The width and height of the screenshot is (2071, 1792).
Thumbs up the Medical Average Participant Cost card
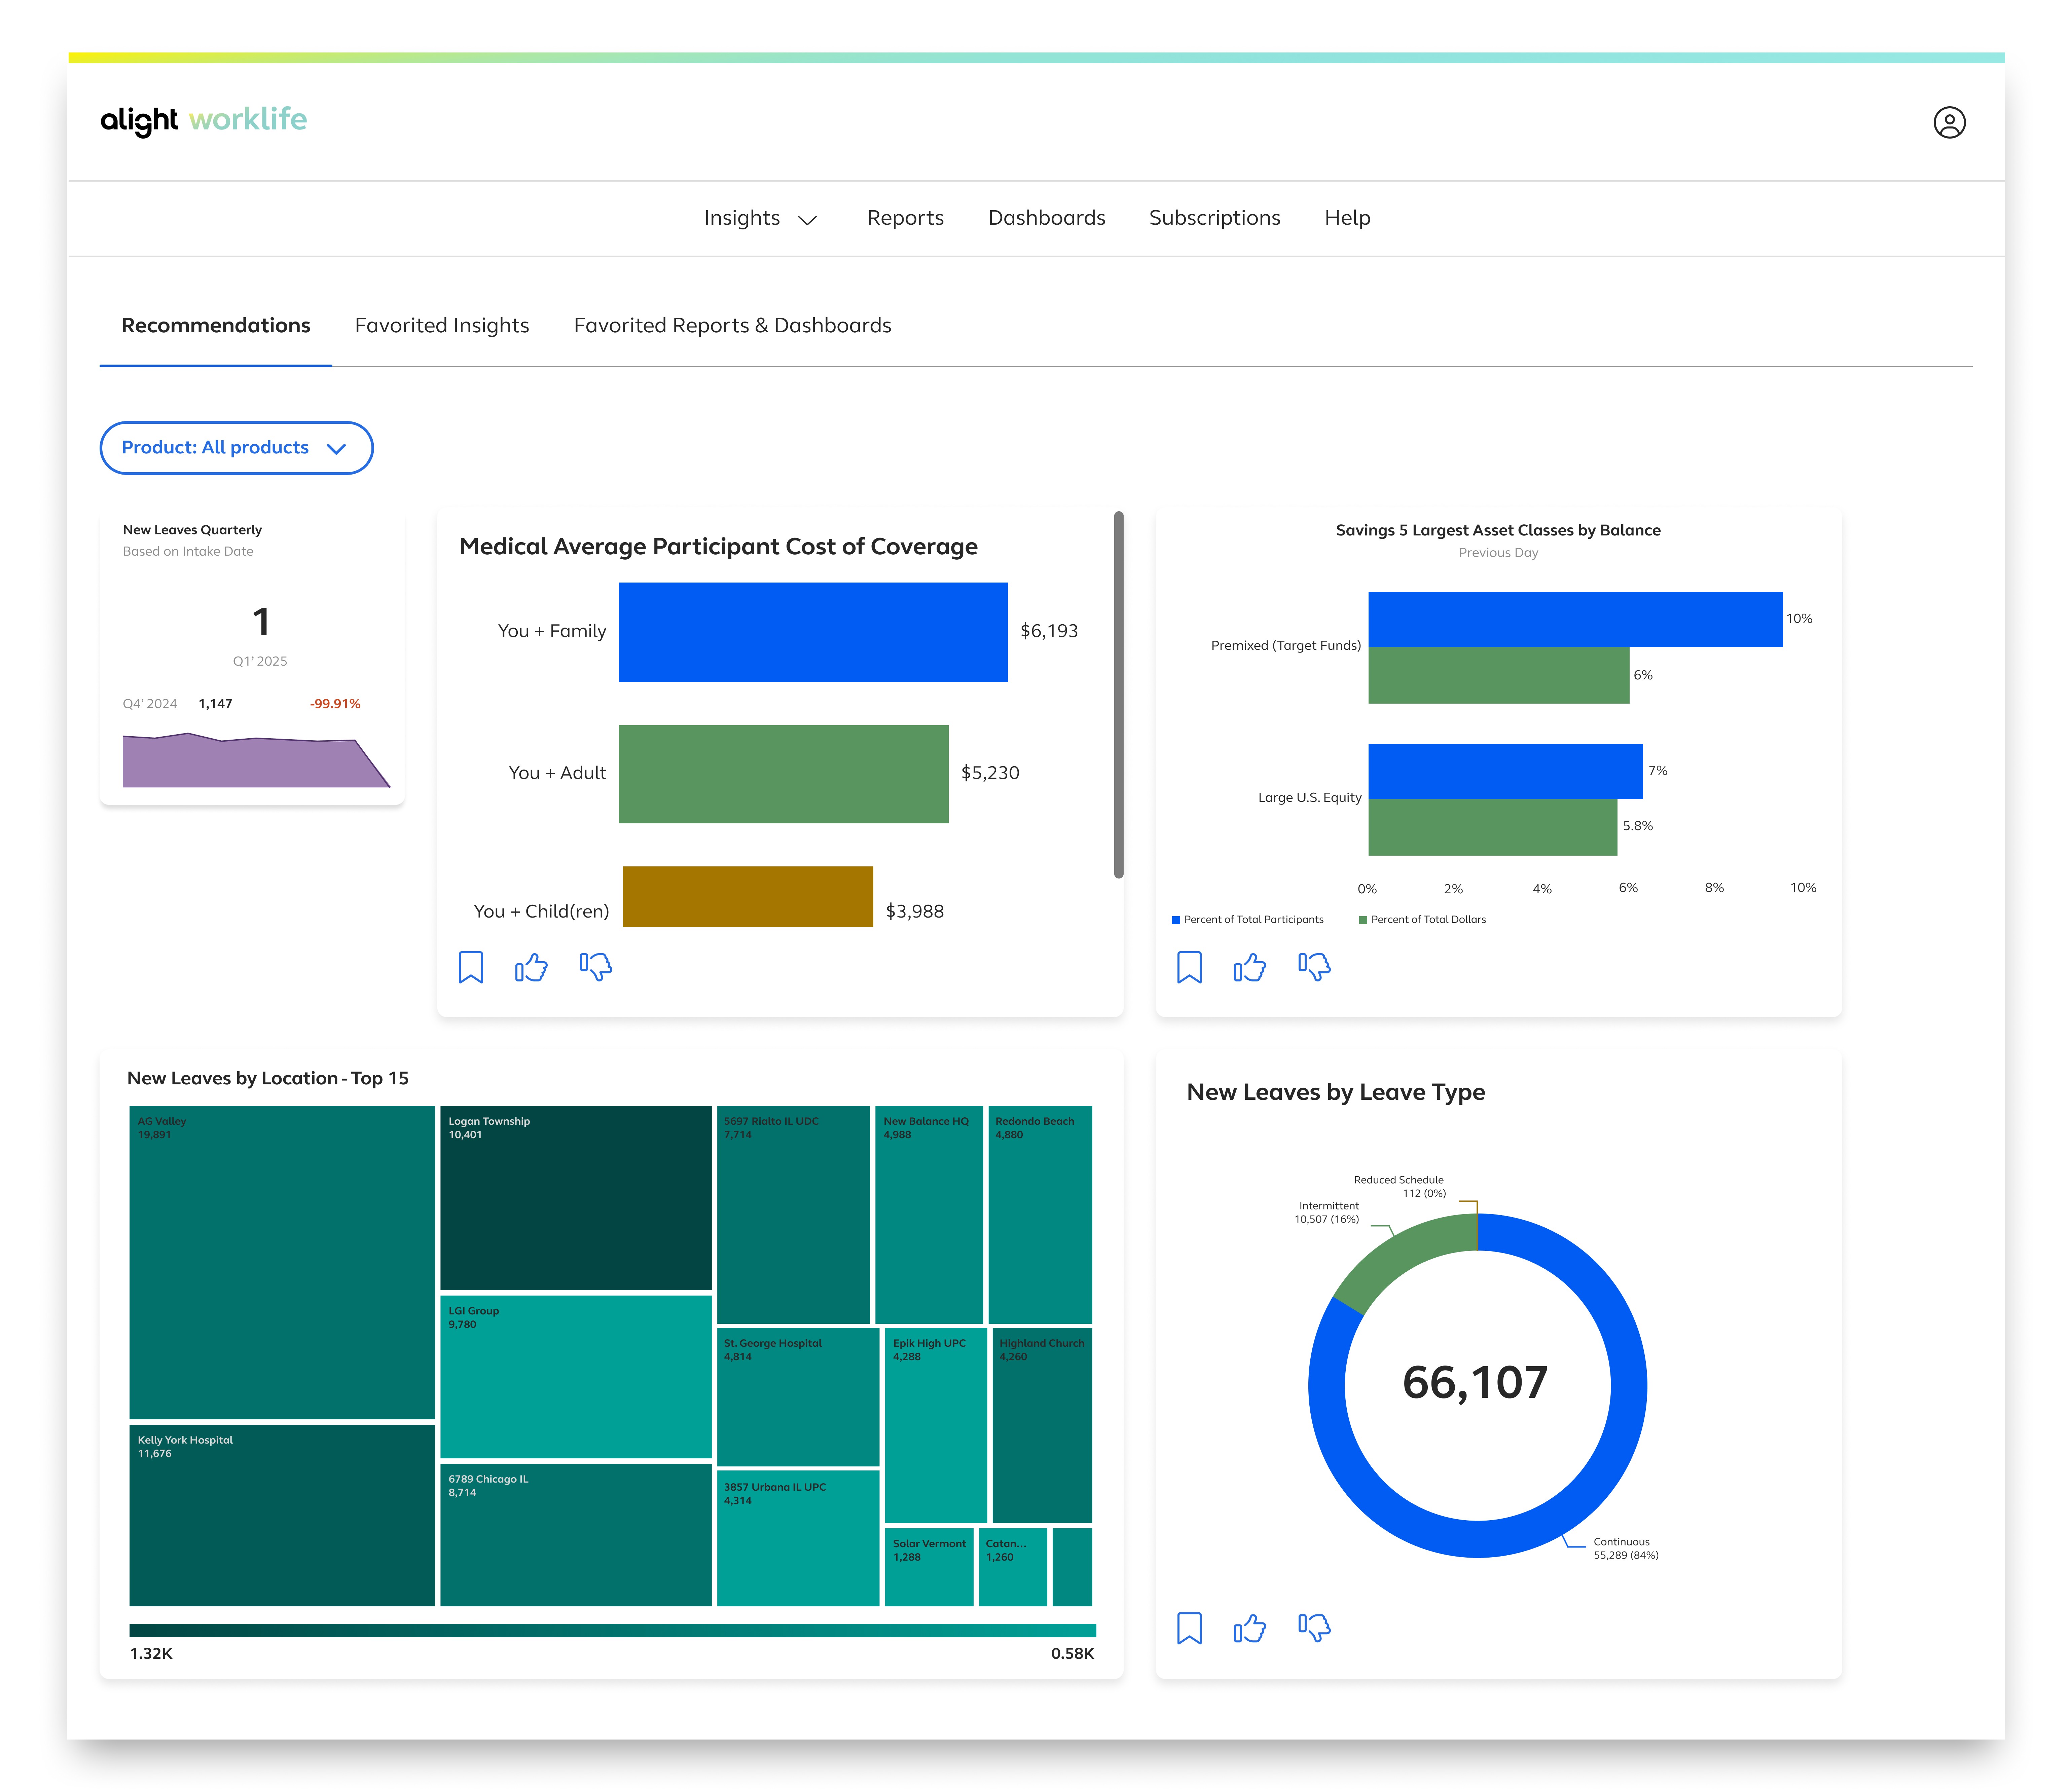[531, 967]
